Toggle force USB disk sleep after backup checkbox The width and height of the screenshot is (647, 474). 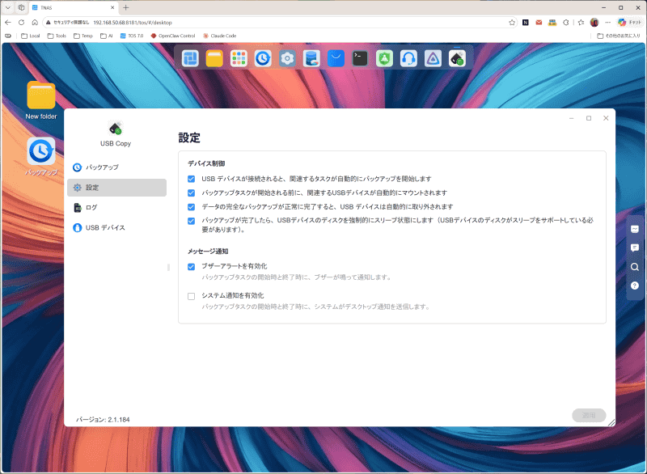(191, 221)
